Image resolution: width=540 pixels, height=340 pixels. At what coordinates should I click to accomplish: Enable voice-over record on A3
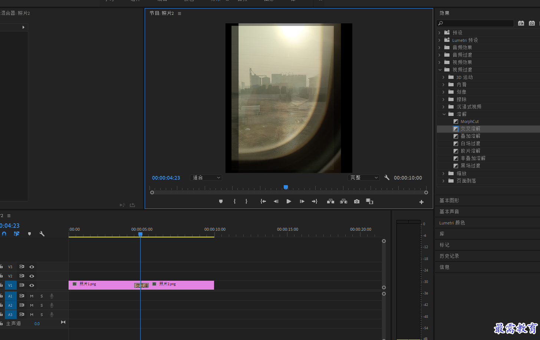click(52, 314)
